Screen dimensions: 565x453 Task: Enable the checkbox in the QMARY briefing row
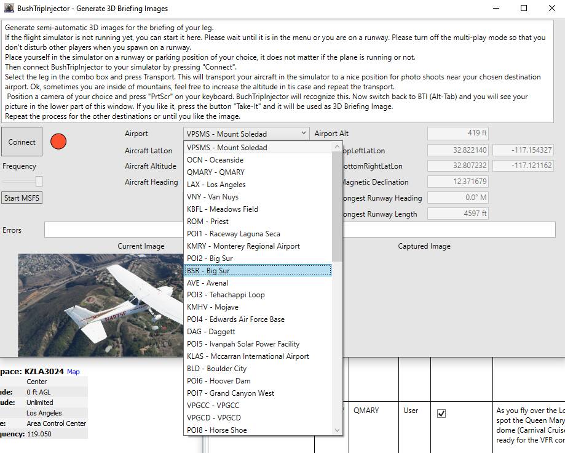pyautogui.click(x=441, y=414)
